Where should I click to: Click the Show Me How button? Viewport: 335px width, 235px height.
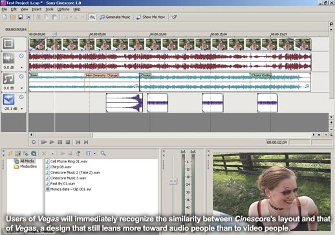click(151, 17)
